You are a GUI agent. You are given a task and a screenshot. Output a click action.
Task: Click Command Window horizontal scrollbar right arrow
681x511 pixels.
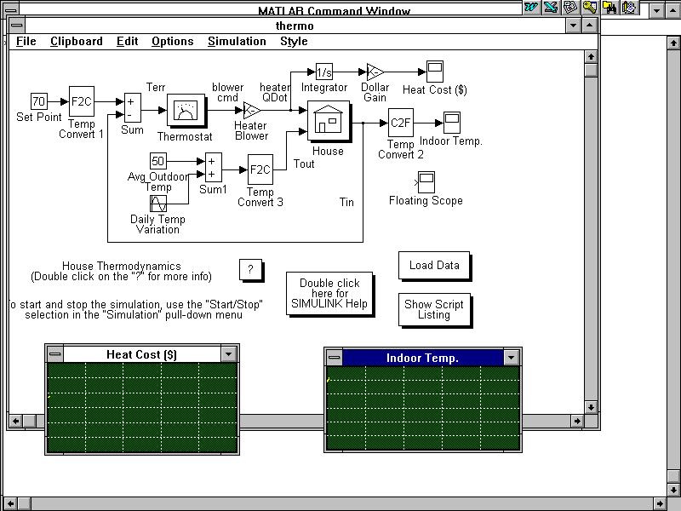[661, 504]
